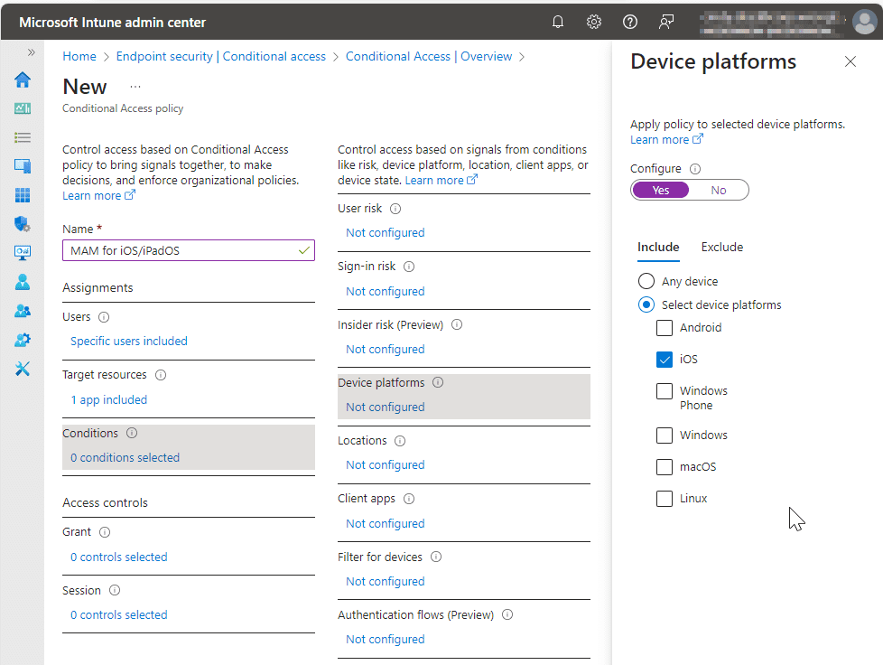Click the help question mark icon
This screenshot has width=883, height=665.
(630, 22)
